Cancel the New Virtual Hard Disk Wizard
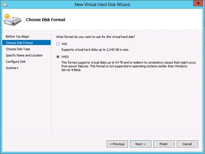The height and width of the screenshot is (154, 205). [187, 144]
